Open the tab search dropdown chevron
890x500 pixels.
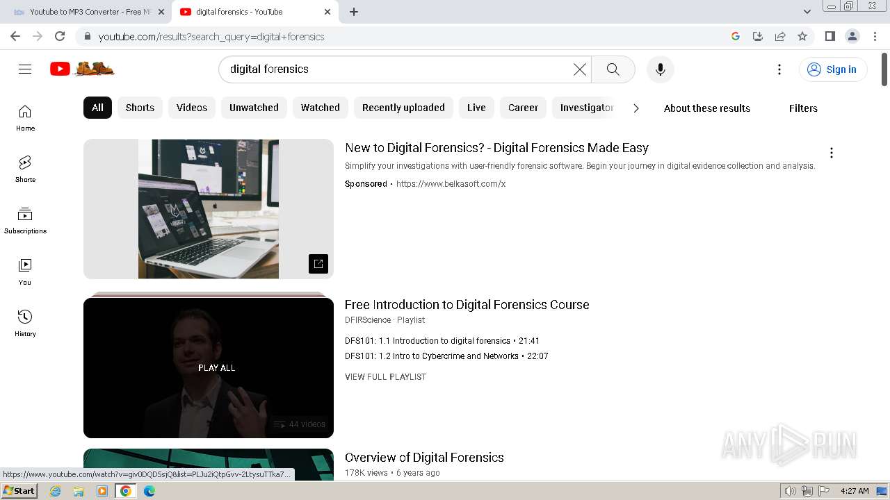coord(807,12)
